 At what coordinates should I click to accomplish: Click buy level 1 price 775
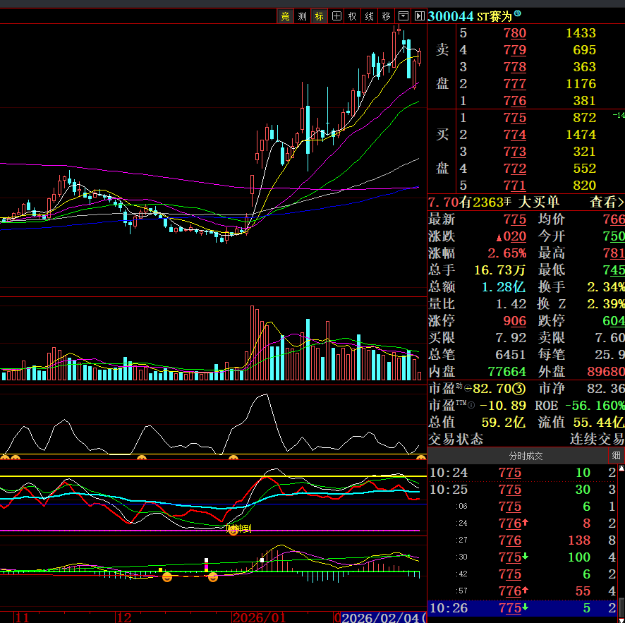pos(514,118)
